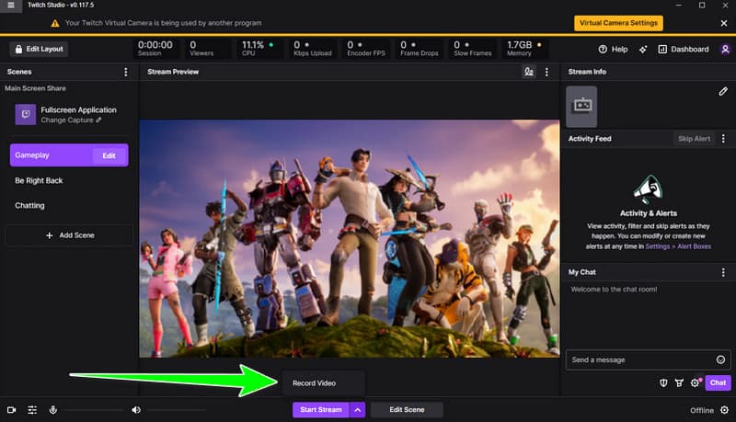This screenshot has width=736, height=422.
Task: Open channel points bits icon
Action: click(679, 383)
